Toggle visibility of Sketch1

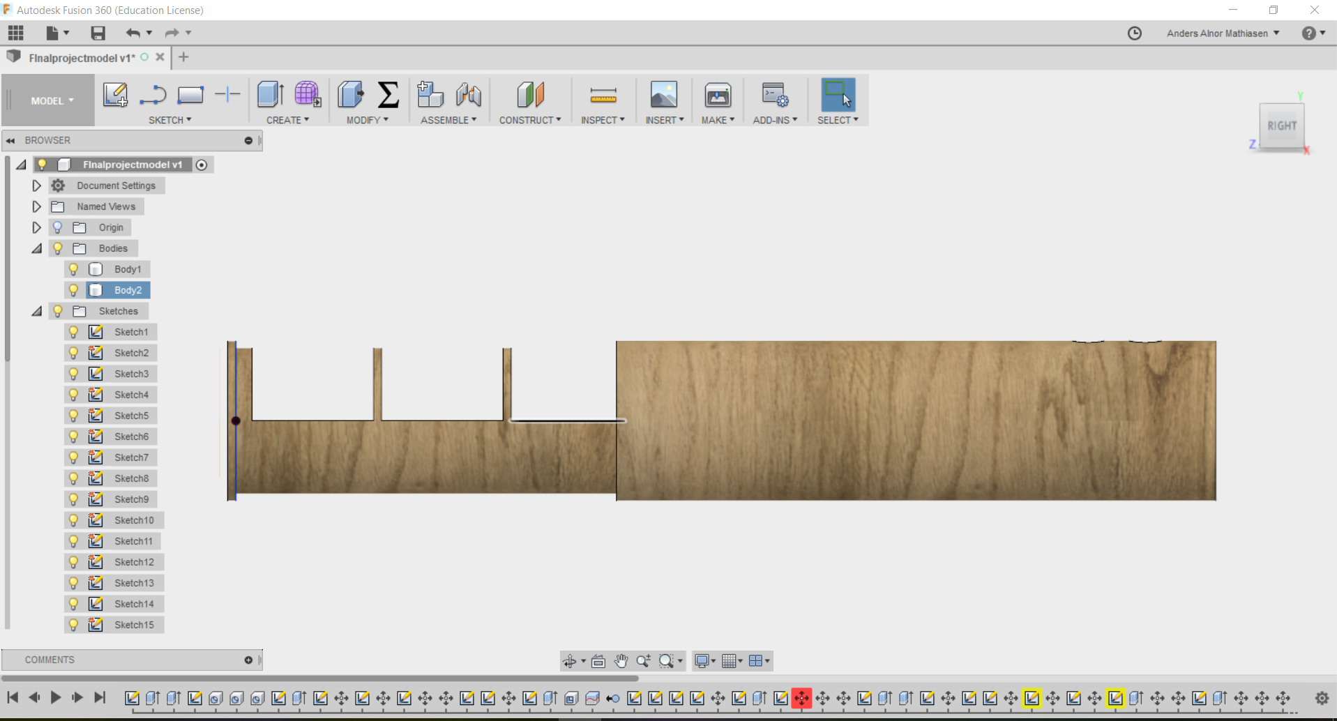point(73,332)
